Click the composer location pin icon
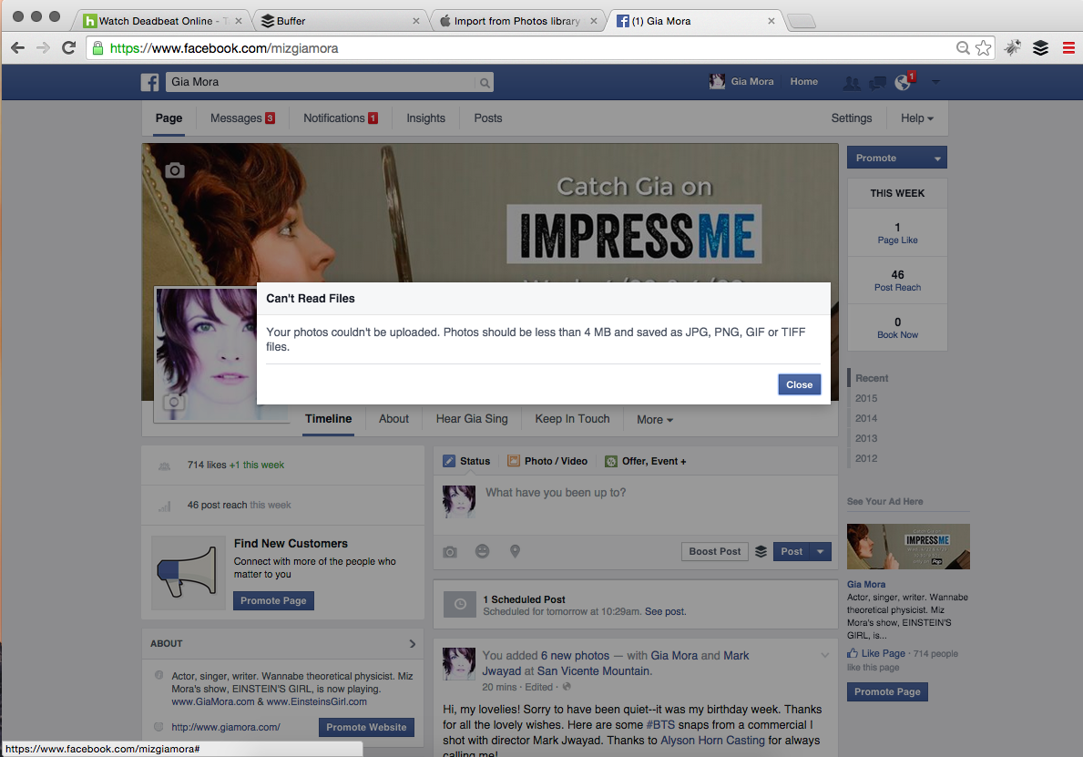Viewport: 1083px width, 757px height. click(515, 551)
